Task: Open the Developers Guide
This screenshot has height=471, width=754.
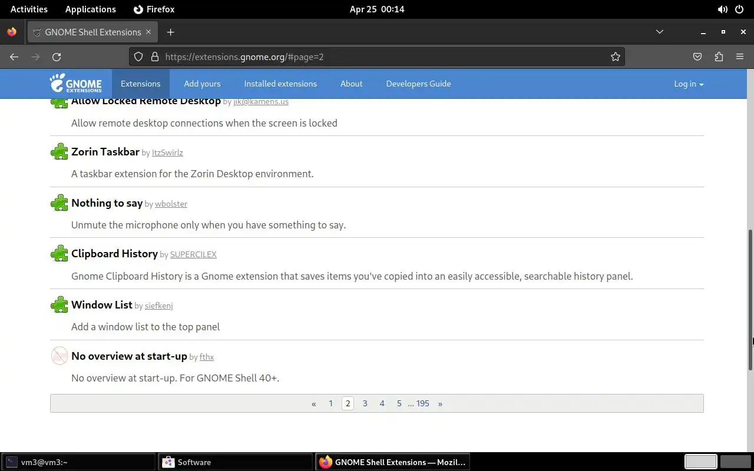Action: point(418,84)
